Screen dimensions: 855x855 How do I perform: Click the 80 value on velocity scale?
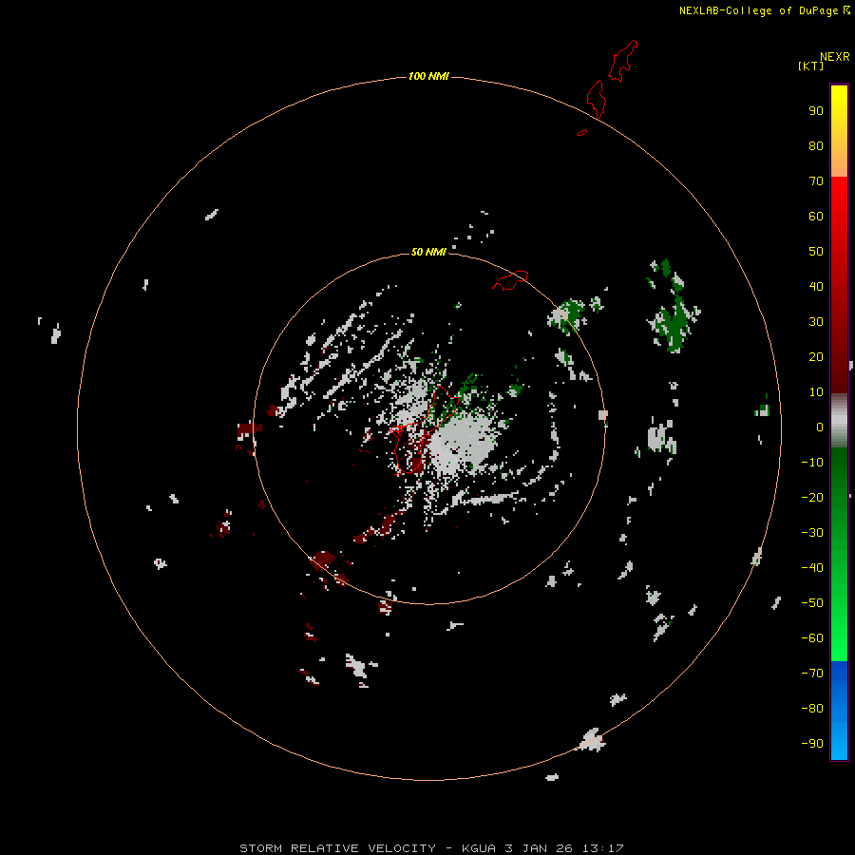[x=816, y=146]
